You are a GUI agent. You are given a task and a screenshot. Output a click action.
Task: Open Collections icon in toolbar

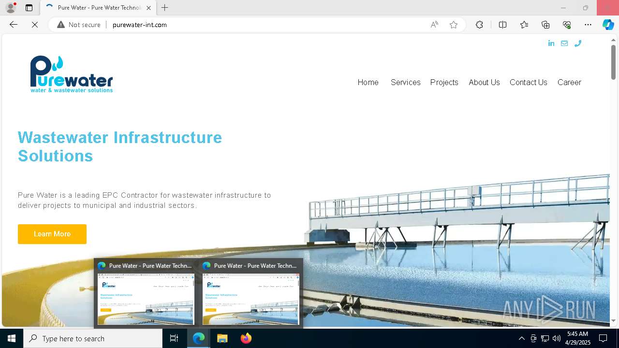(545, 25)
